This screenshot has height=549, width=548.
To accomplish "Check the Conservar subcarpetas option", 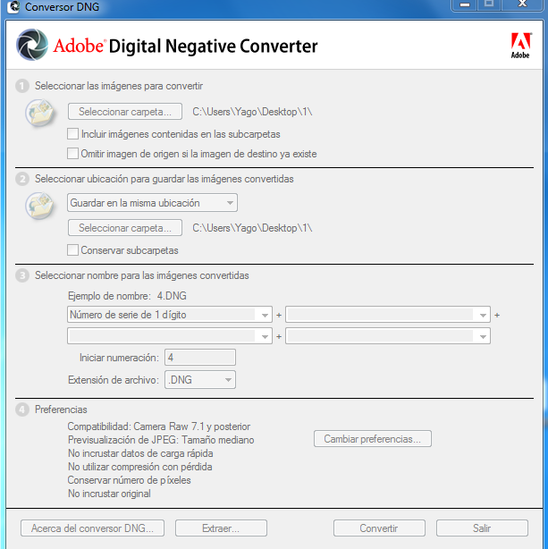I will pos(72,250).
